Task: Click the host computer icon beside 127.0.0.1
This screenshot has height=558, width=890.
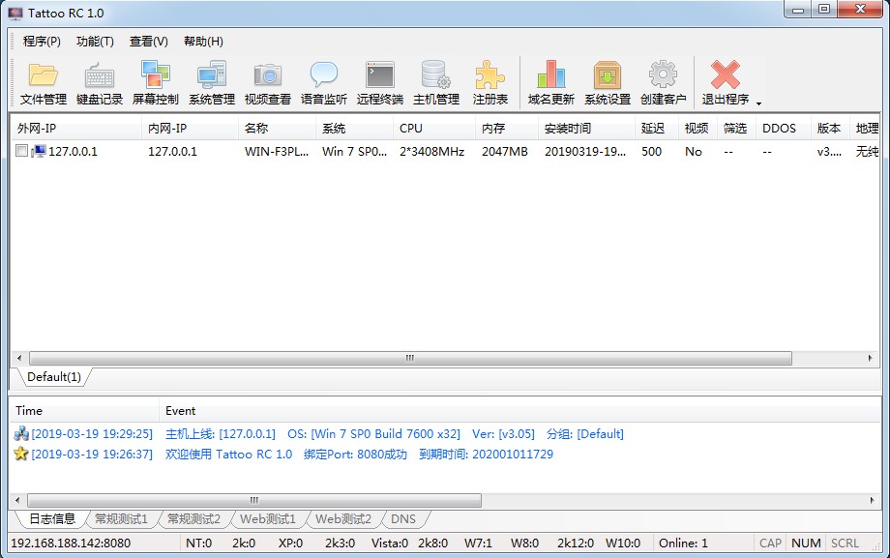Action: point(38,151)
